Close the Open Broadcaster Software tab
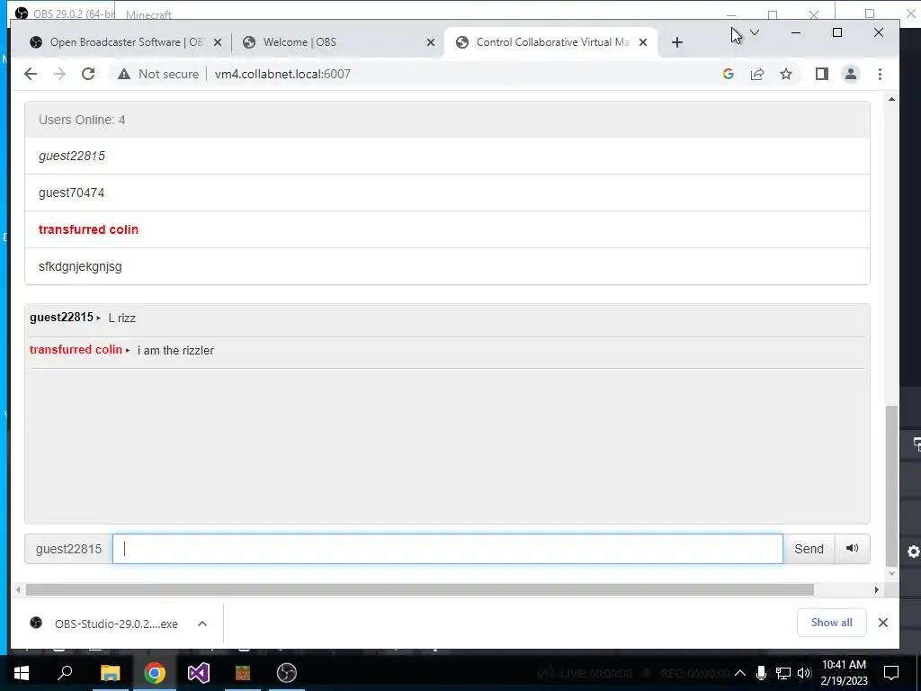This screenshot has height=691, width=921. [218, 42]
